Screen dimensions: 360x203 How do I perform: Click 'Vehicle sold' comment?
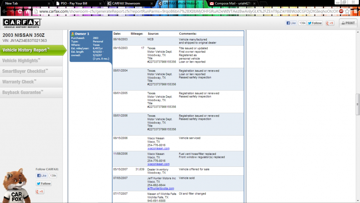pyautogui.click(x=187, y=178)
